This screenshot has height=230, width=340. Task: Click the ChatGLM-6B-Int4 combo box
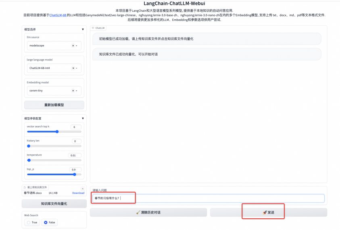click(x=54, y=68)
